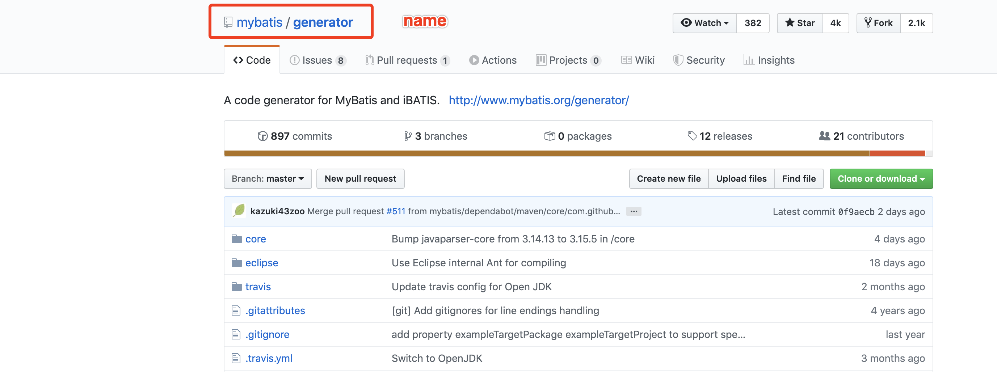Click the contributors people icon
997x372 pixels.
824,136
